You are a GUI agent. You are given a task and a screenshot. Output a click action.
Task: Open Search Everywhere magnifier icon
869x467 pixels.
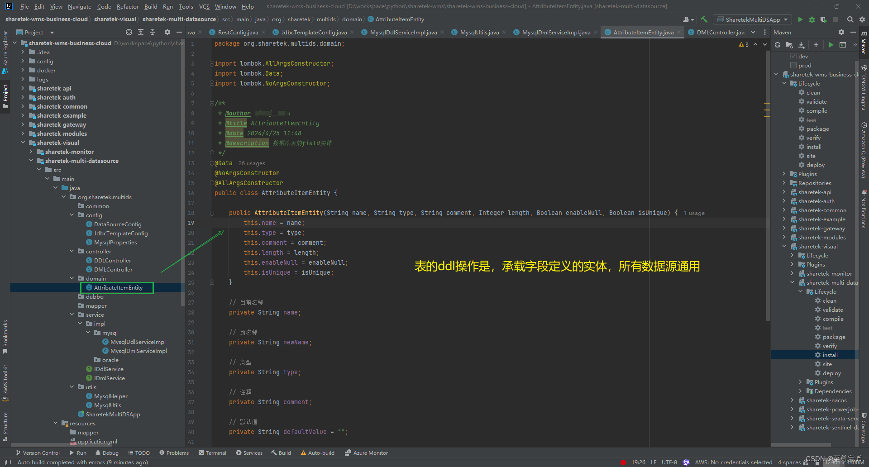[850, 19]
